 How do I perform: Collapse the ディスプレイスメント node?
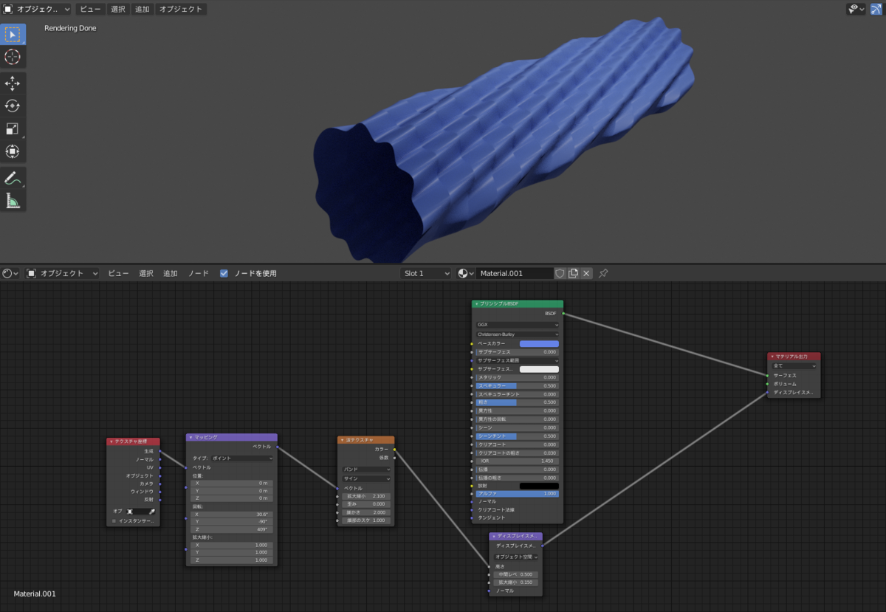tap(494, 536)
